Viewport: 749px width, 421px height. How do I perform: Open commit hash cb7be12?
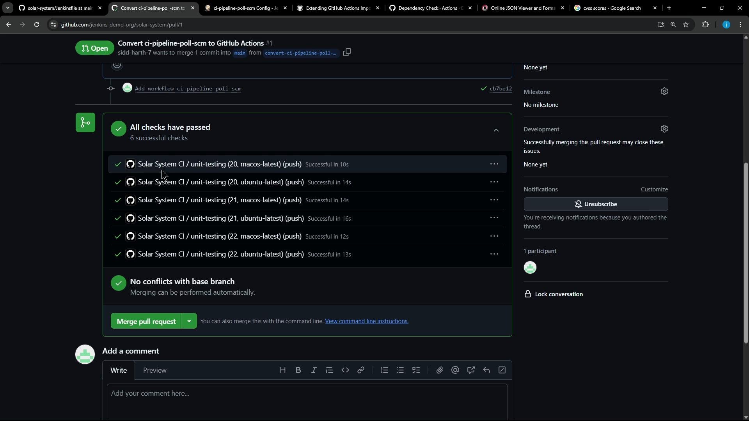[x=501, y=89]
